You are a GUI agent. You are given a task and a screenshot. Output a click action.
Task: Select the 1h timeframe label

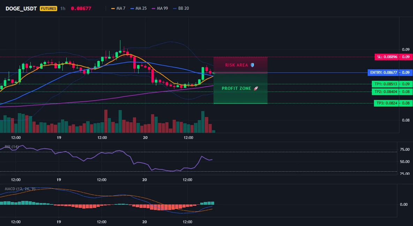[63, 8]
